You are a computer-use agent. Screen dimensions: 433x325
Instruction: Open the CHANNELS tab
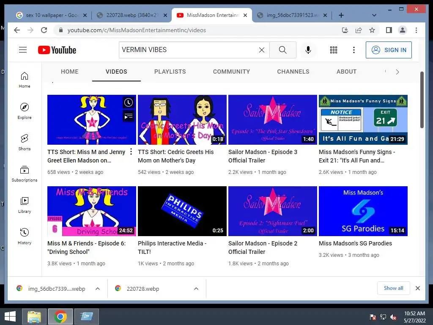pos(293,72)
